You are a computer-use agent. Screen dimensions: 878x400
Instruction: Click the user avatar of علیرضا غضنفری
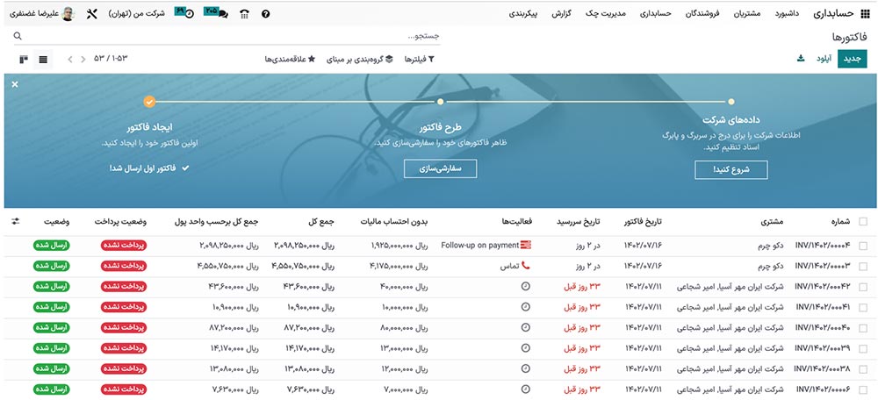[68, 14]
